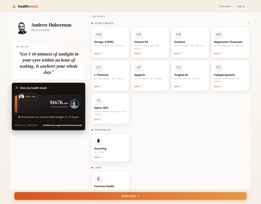Viewport: 261px width, 204px height.
Task: Click the AL icon on Alpha-GPC card
Action: click(98, 100)
